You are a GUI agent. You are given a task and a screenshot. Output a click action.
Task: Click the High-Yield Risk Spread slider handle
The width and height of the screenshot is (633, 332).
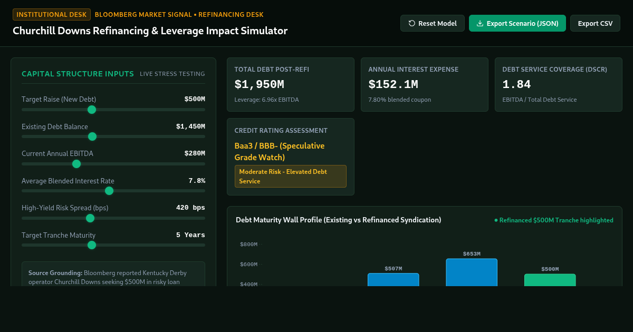click(90, 218)
